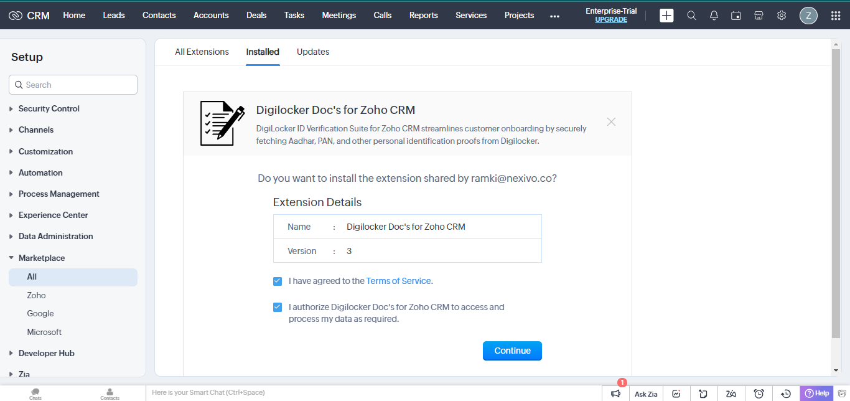Open the Home module
The width and height of the screenshot is (850, 401).
pyautogui.click(x=74, y=16)
